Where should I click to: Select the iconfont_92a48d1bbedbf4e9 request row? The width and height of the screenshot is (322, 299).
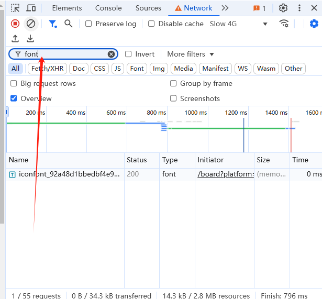click(164, 174)
